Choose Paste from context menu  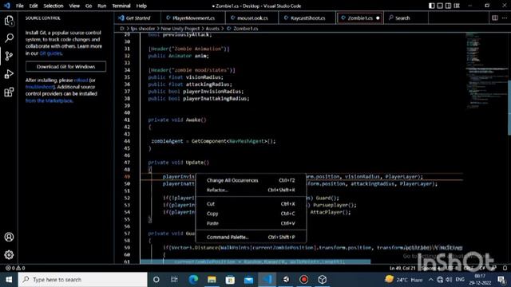(251, 223)
